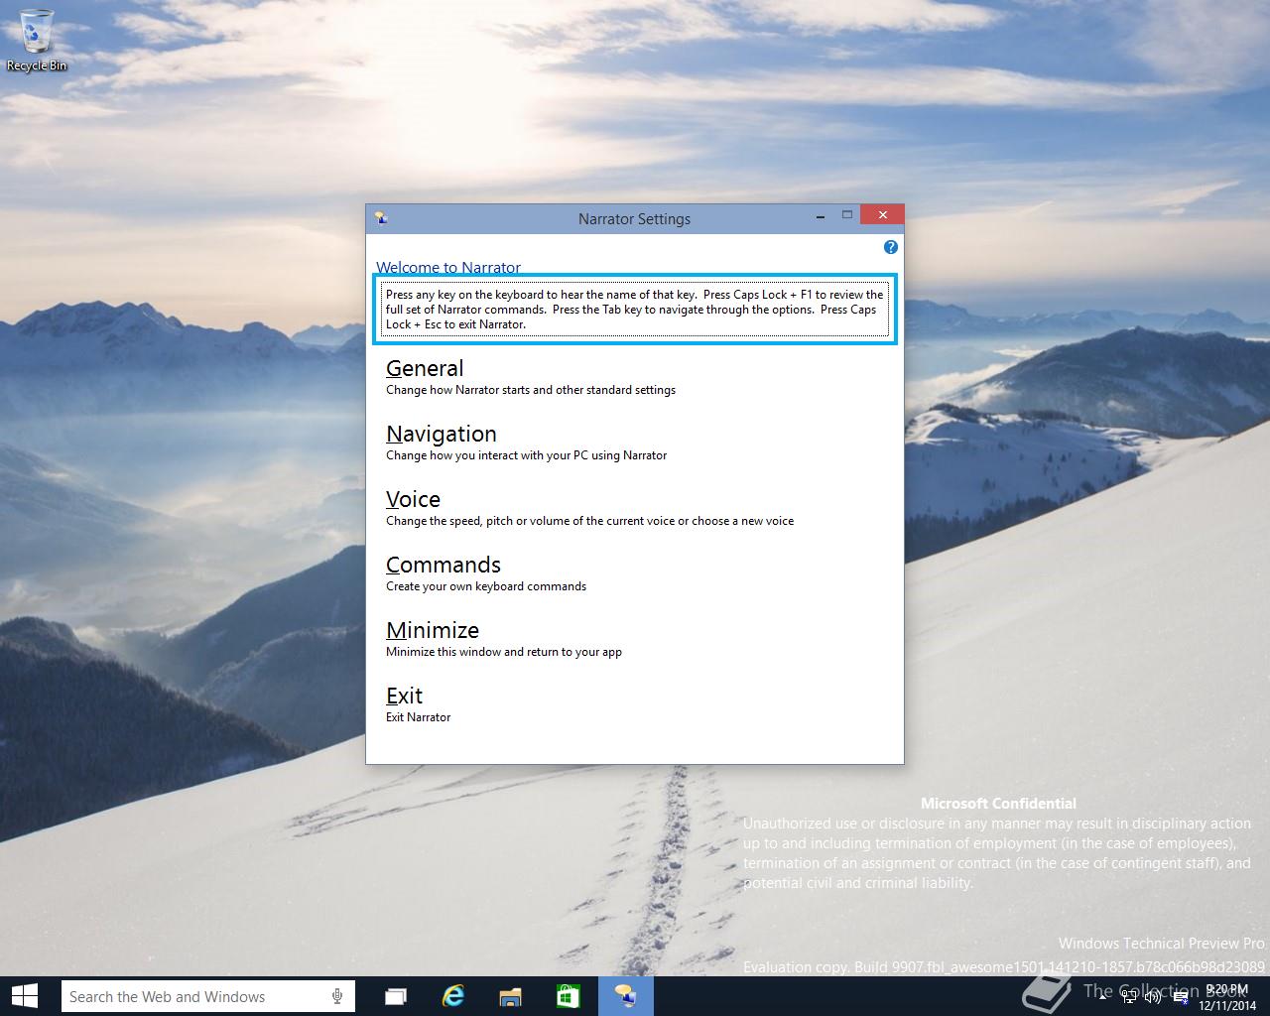Click the 'Welcome to Narrator' heading

(448, 267)
